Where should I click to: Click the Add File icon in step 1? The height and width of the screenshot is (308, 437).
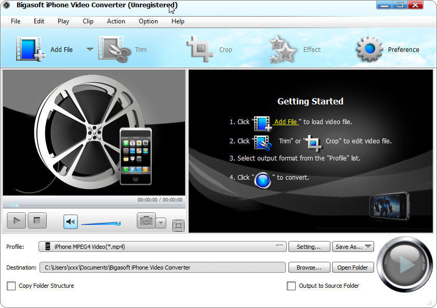[x=262, y=124]
